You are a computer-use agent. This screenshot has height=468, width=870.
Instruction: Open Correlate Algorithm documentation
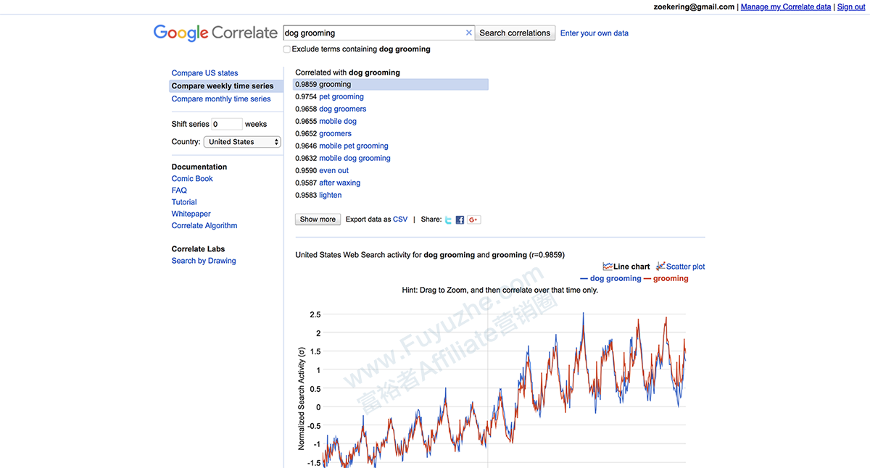(x=204, y=225)
